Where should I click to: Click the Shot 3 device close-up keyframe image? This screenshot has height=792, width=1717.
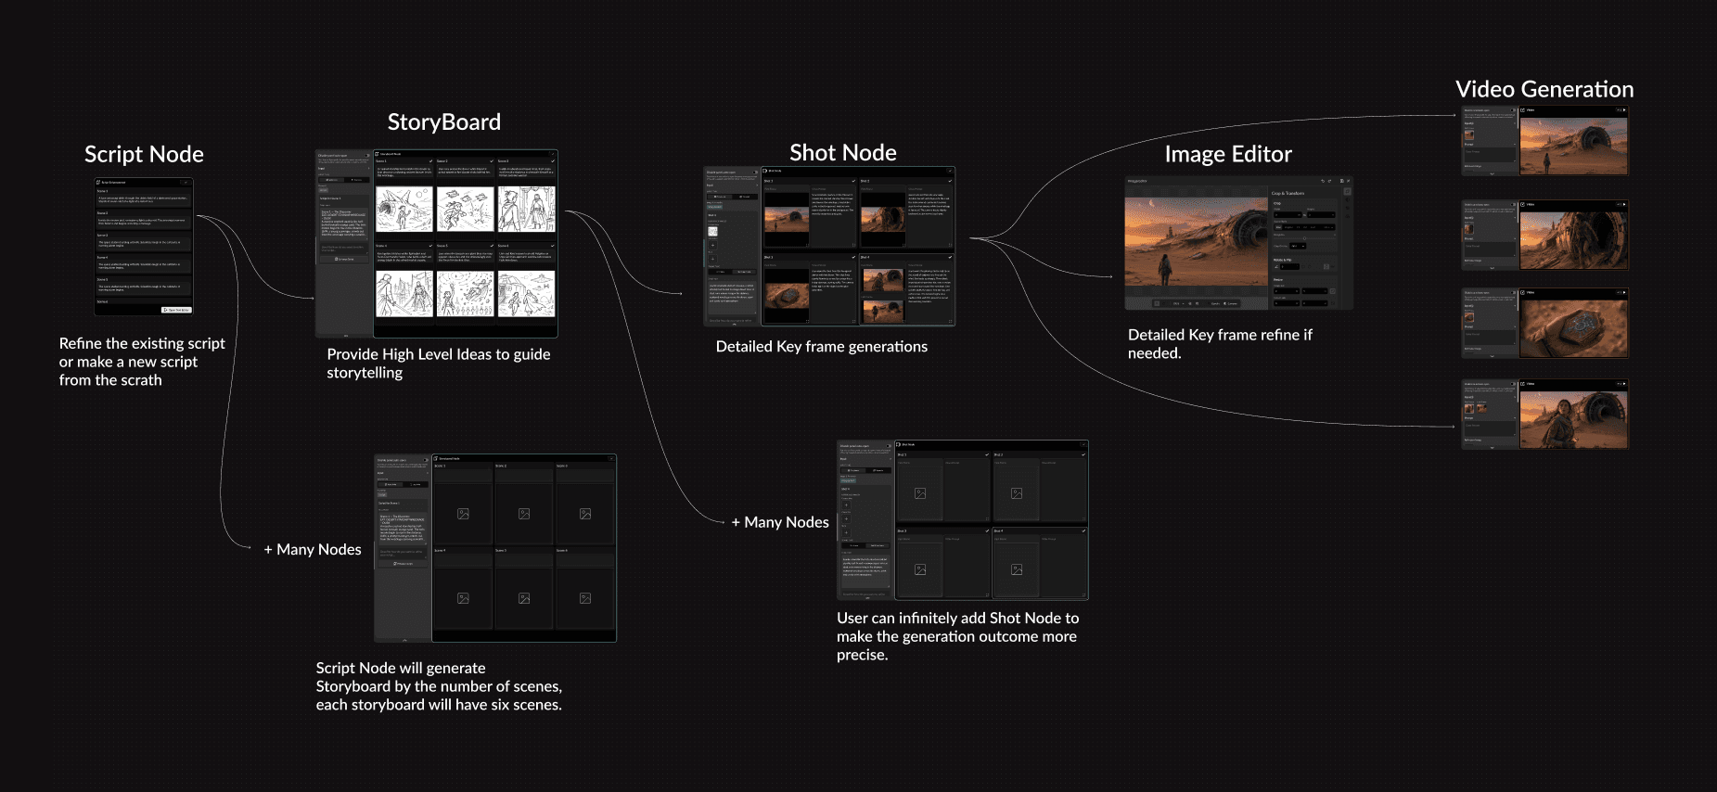click(x=787, y=296)
